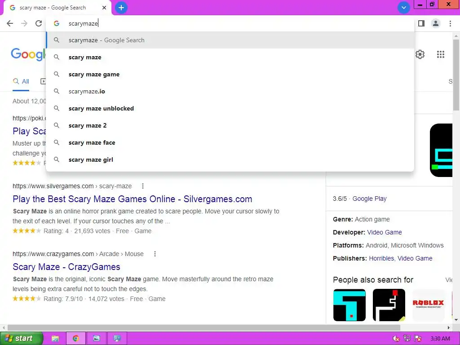Open the fourth taskbar monitor icon
Viewport: 460px width, 345px height.
click(x=117, y=338)
